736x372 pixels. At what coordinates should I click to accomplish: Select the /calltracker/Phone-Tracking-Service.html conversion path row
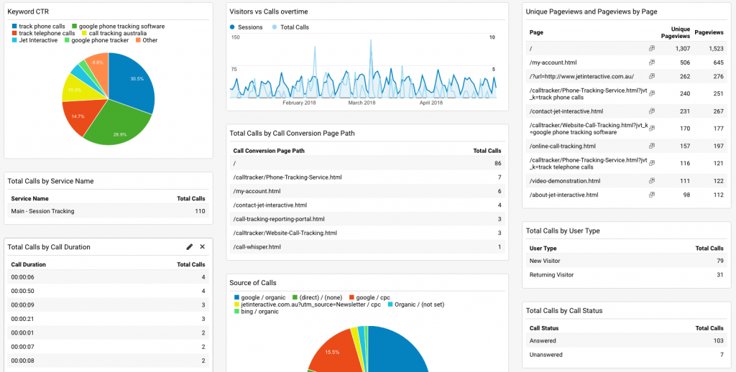point(367,177)
